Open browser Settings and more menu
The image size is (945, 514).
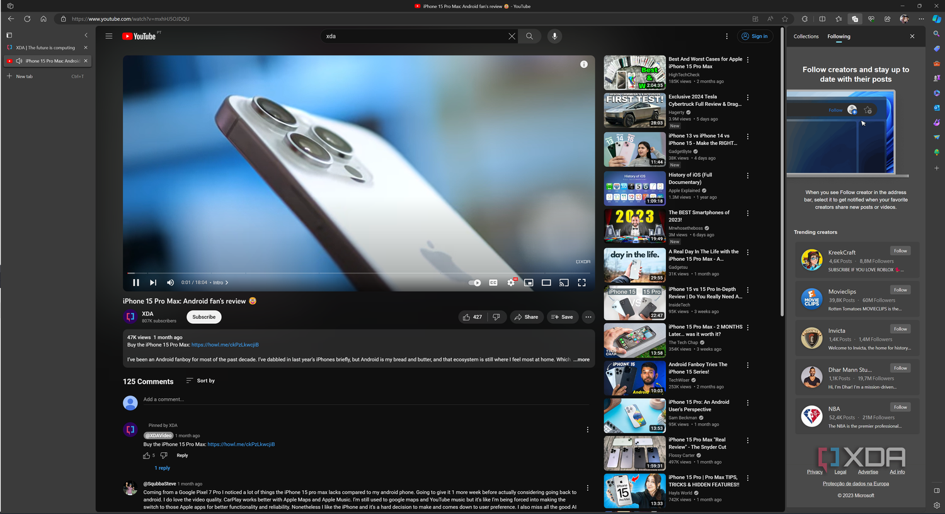click(921, 19)
